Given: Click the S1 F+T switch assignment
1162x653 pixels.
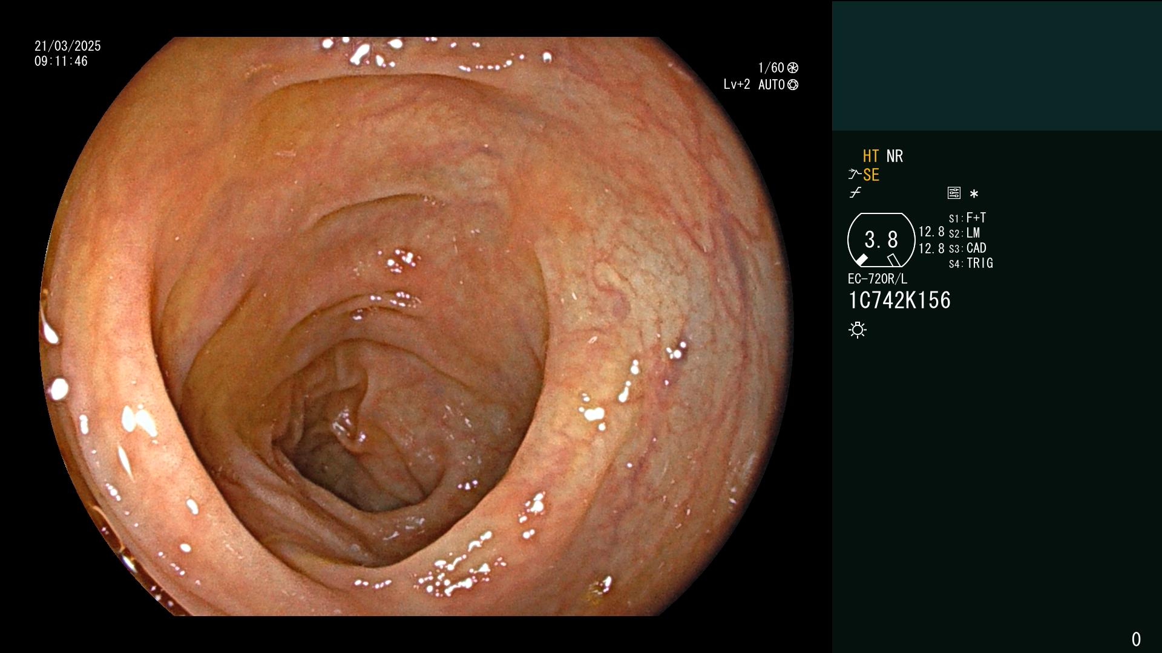Looking at the screenshot, I should coord(968,218).
